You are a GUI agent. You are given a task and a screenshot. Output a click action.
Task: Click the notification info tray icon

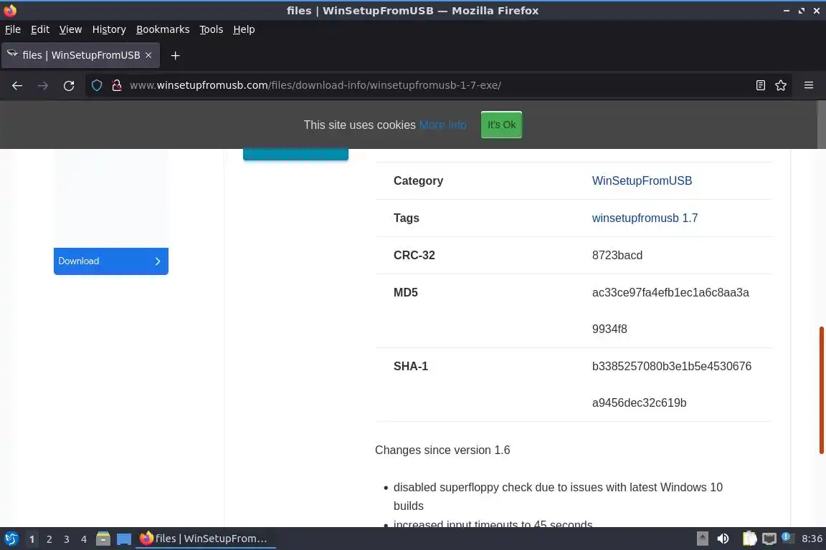point(787,537)
